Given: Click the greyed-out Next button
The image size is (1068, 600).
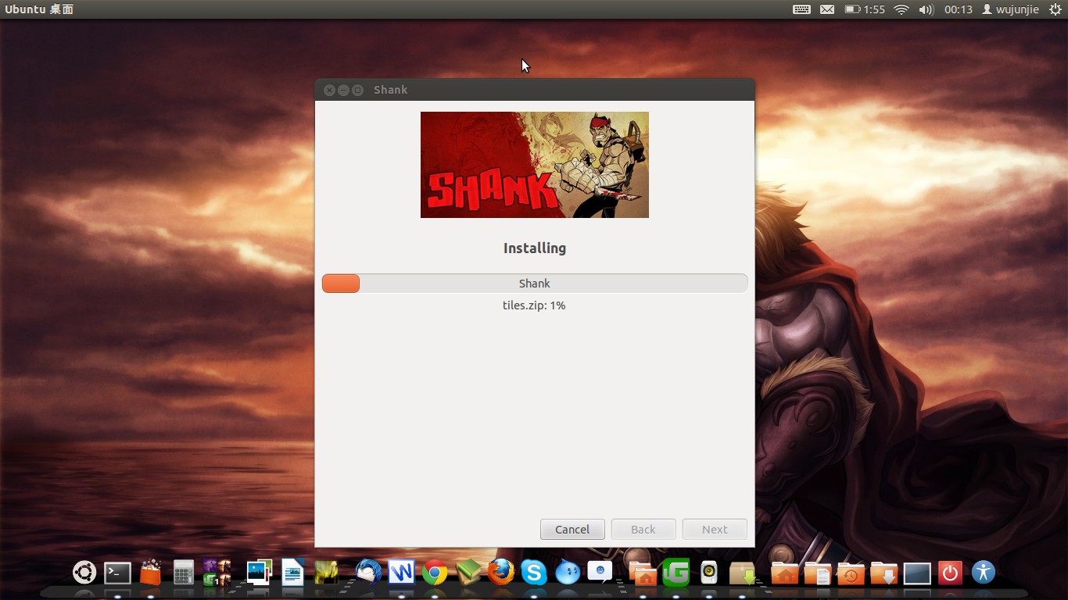Looking at the screenshot, I should click(x=715, y=529).
